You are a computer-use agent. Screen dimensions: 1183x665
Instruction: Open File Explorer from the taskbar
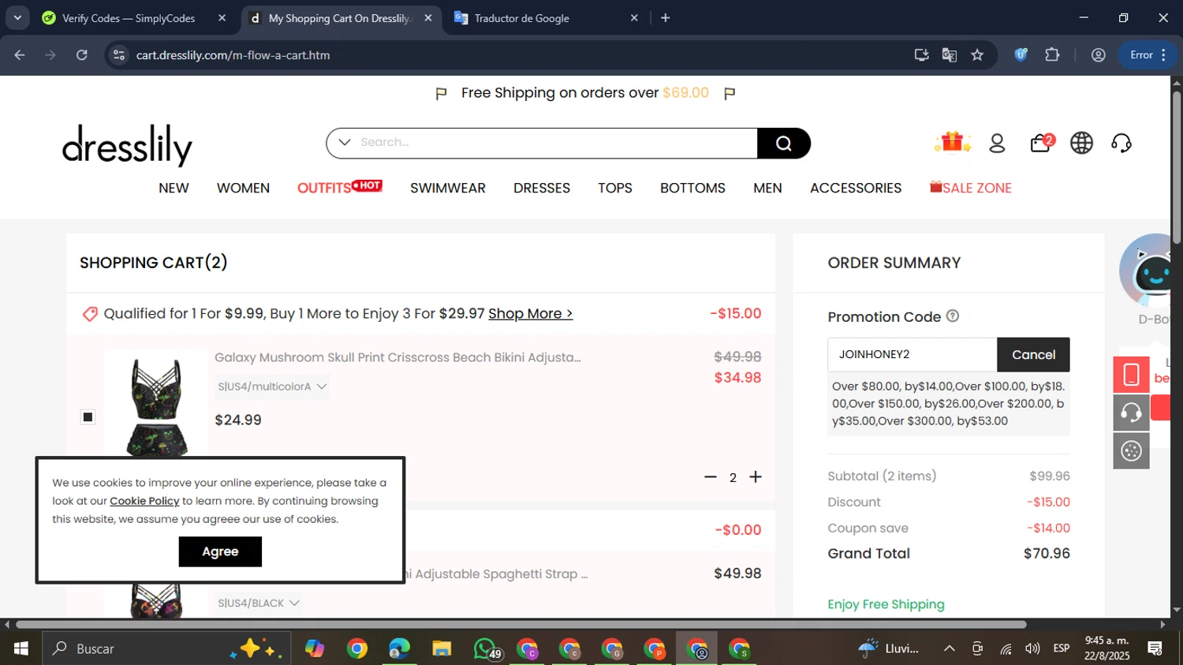[442, 648]
